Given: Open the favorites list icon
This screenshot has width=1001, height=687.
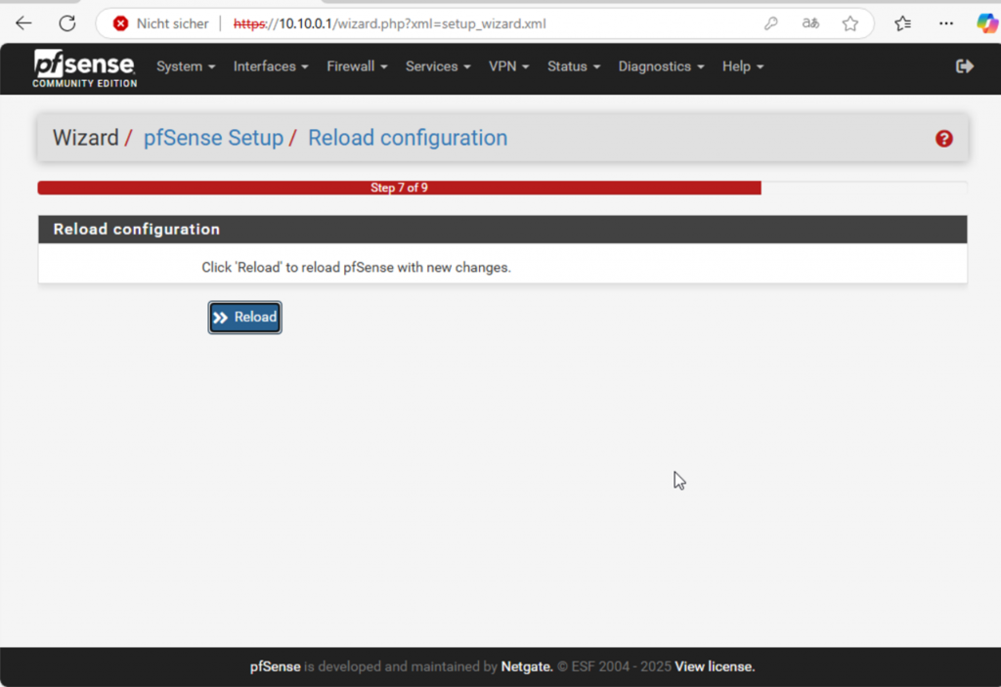Looking at the screenshot, I should 902,23.
